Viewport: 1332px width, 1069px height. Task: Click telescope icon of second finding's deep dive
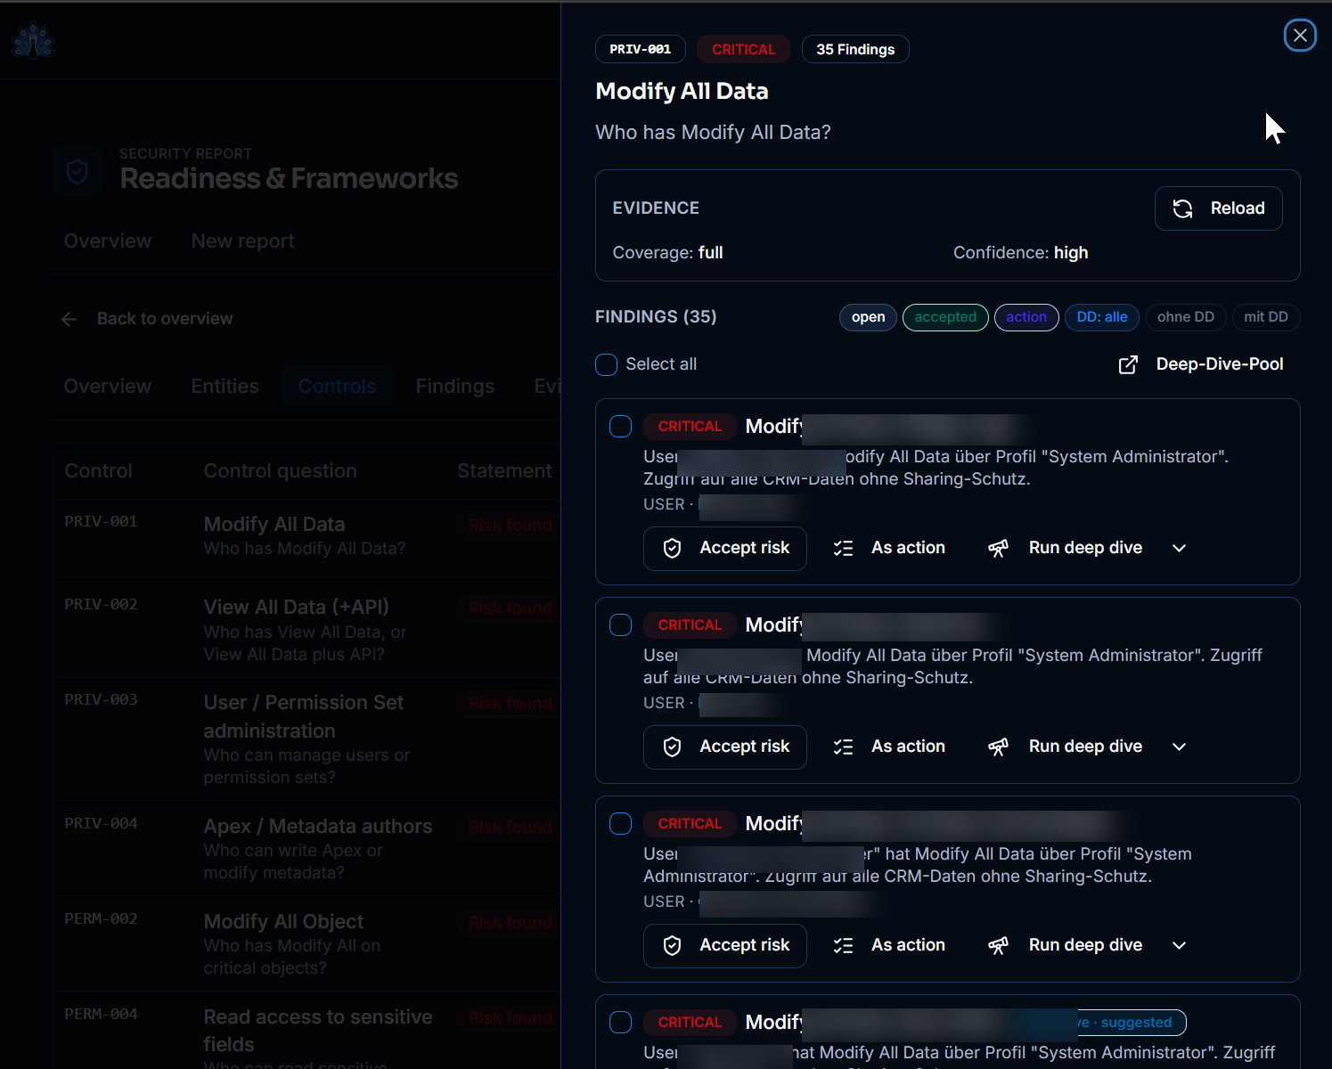[998, 747]
